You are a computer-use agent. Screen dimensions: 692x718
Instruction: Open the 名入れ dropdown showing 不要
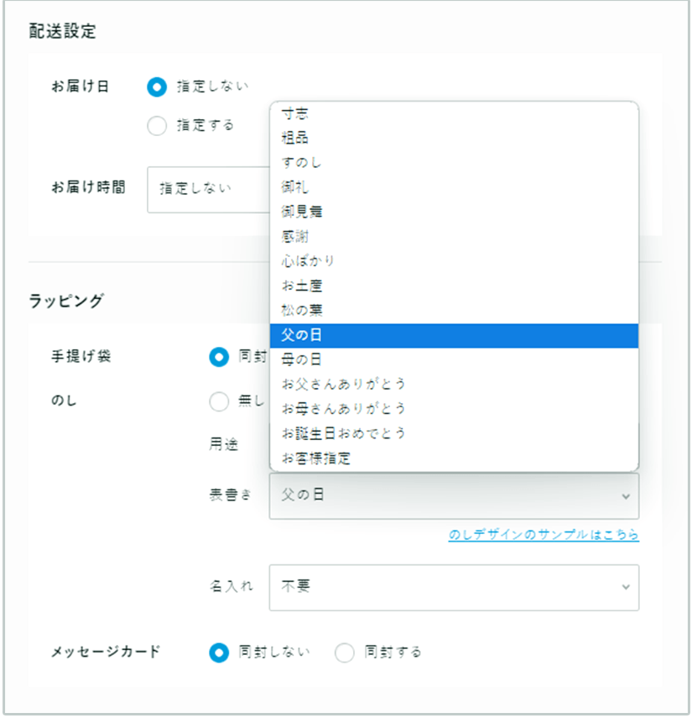pos(454,587)
